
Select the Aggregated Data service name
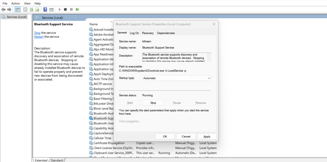[x=103, y=44]
